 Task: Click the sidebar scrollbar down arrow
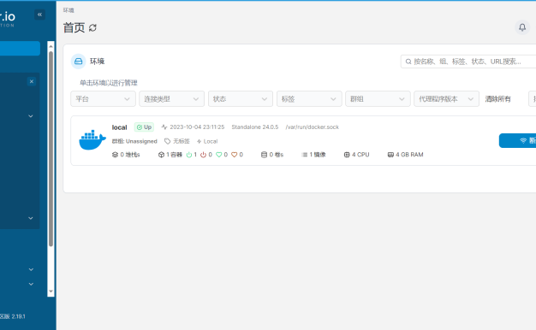51,292
